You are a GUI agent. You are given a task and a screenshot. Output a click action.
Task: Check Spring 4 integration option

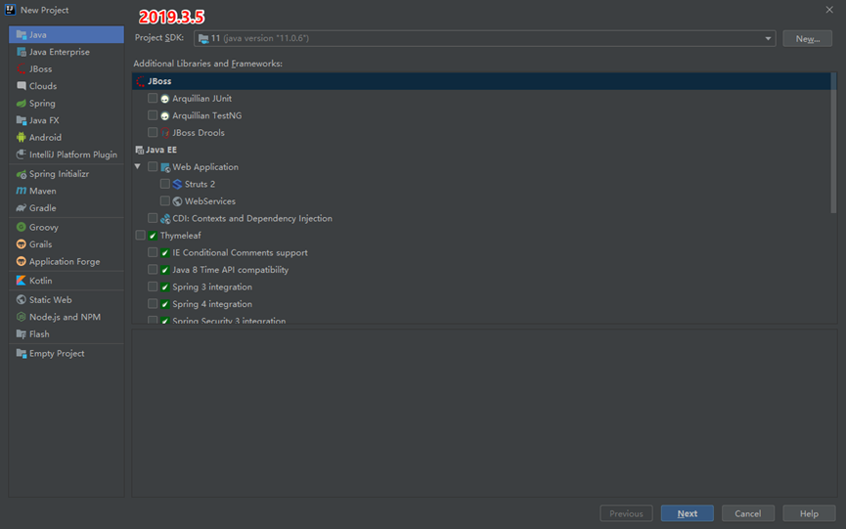tap(153, 303)
